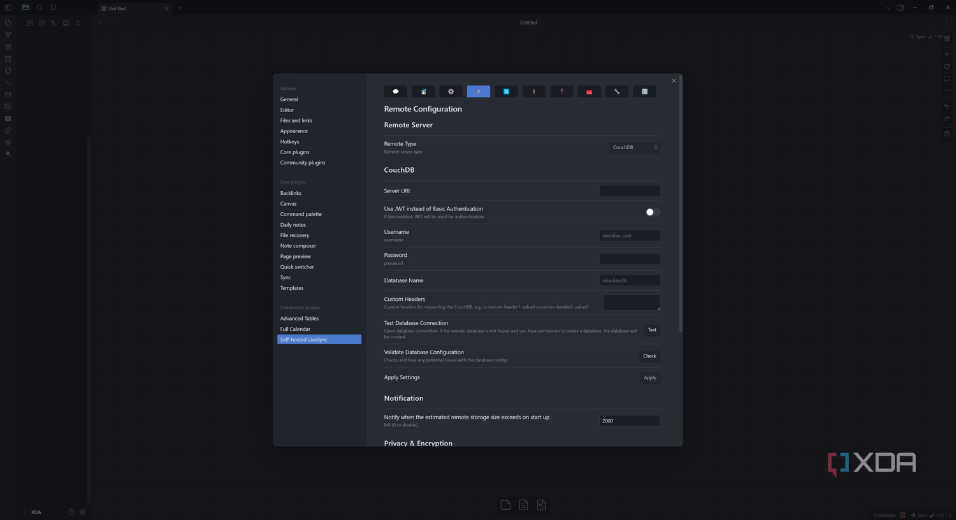Click the Custom Headers text area
Image resolution: width=956 pixels, height=520 pixels.
(632, 303)
